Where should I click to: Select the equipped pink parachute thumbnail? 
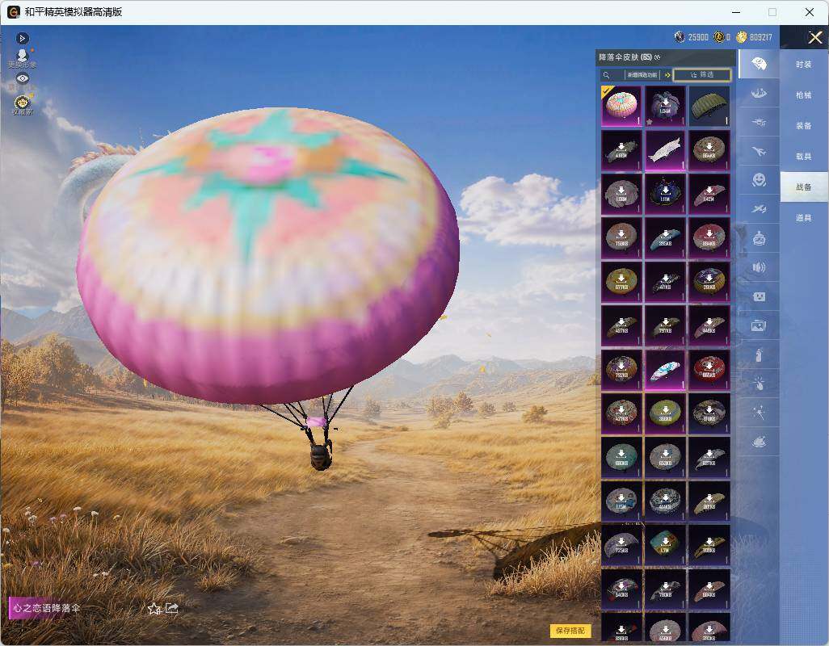621,106
